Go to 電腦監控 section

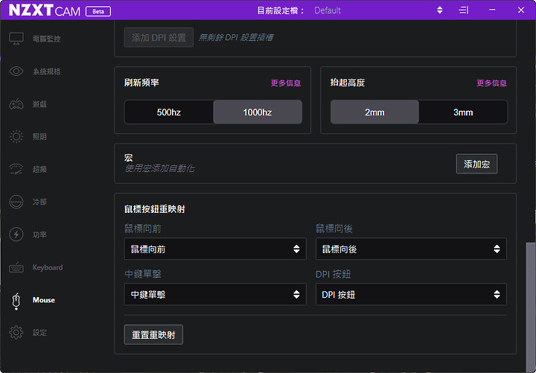[47, 39]
